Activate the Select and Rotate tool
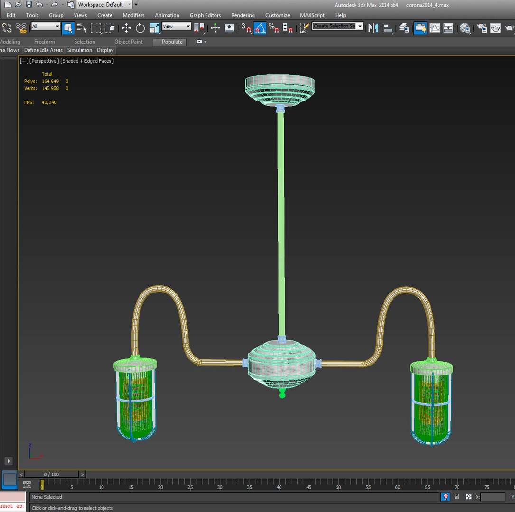 click(x=140, y=28)
